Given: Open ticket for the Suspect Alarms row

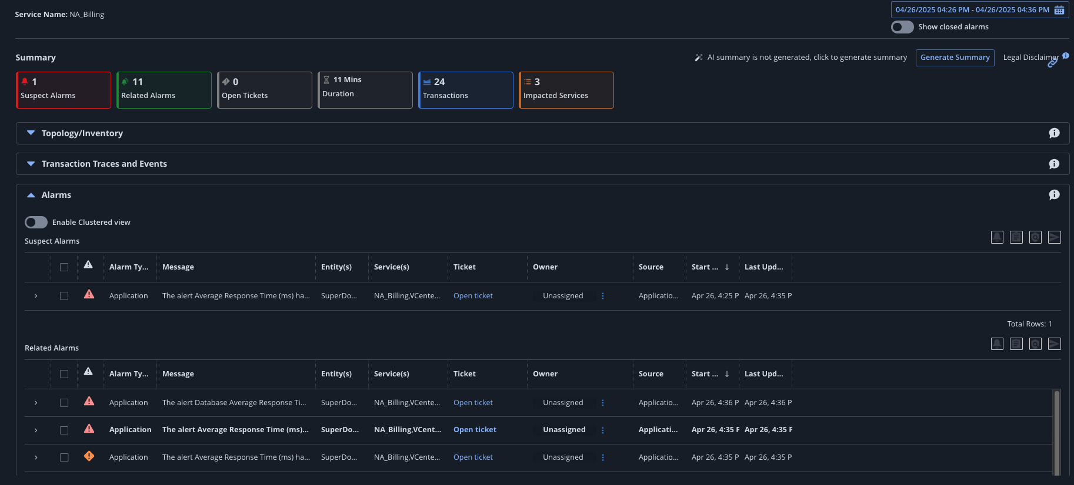Looking at the screenshot, I should (473, 296).
